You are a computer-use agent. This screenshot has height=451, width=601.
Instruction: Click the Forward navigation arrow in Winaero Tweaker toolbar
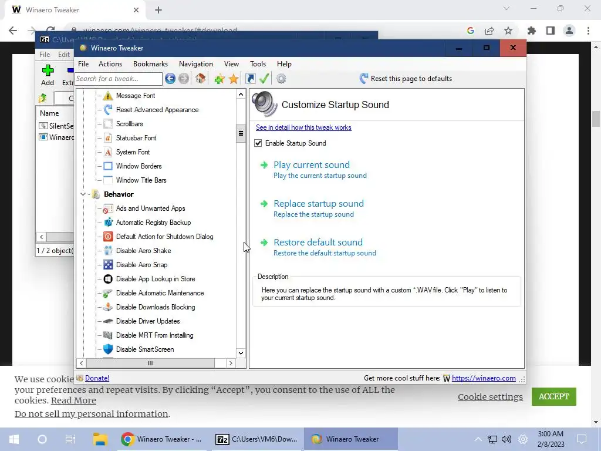pyautogui.click(x=184, y=79)
